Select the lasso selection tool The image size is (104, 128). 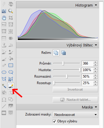click(x=11, y=72)
